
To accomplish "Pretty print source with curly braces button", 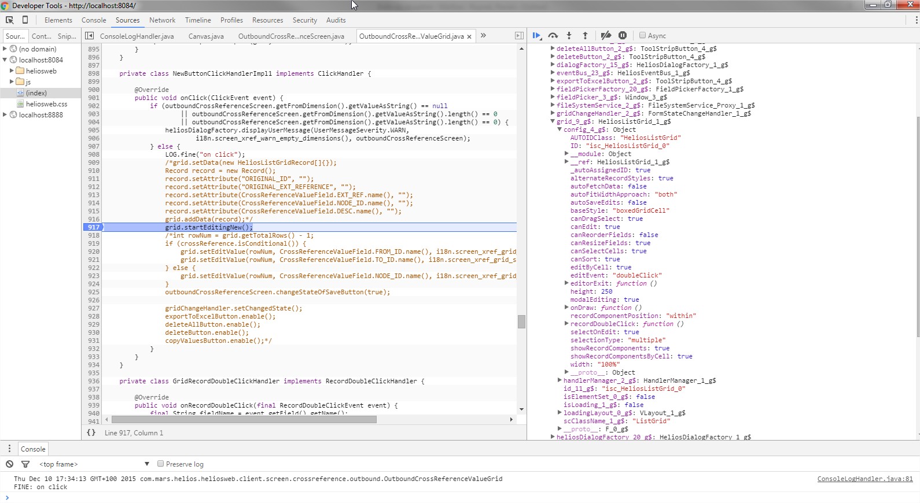I will click(91, 432).
